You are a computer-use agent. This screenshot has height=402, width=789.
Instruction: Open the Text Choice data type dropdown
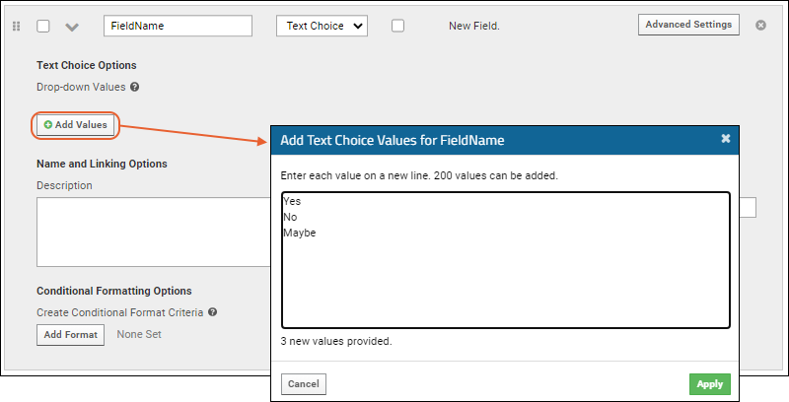click(323, 26)
